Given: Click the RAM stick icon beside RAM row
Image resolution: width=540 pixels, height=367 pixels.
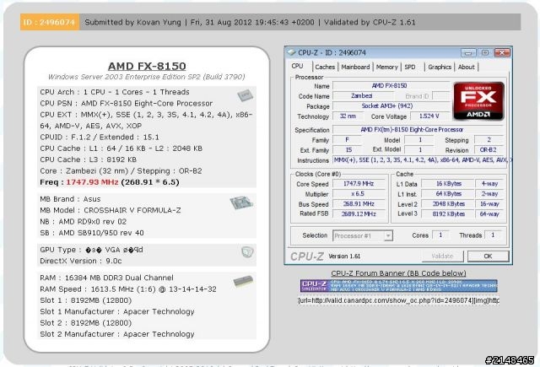Looking at the screenshot, I should (243, 281).
